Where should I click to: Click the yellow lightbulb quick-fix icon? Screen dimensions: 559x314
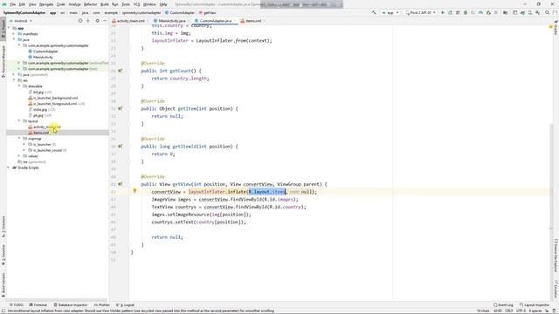[x=135, y=191]
